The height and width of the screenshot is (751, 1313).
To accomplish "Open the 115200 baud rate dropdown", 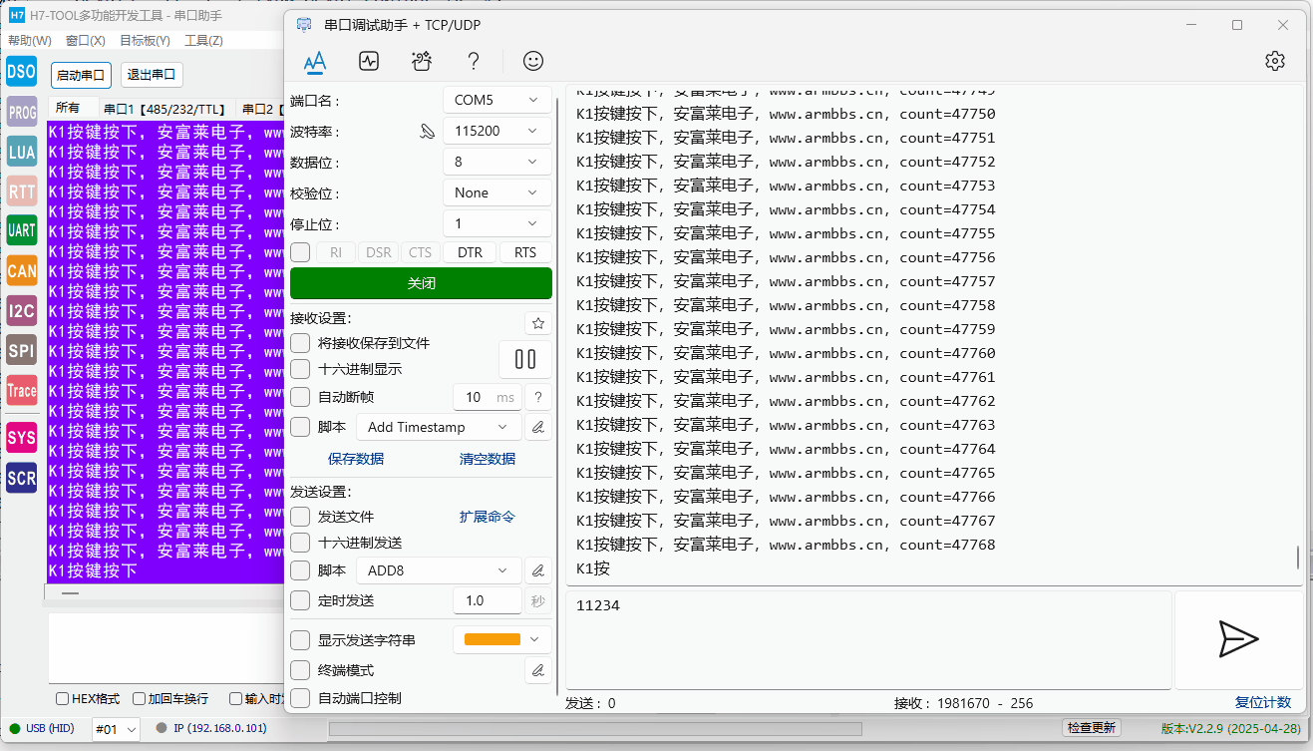I will [x=496, y=131].
